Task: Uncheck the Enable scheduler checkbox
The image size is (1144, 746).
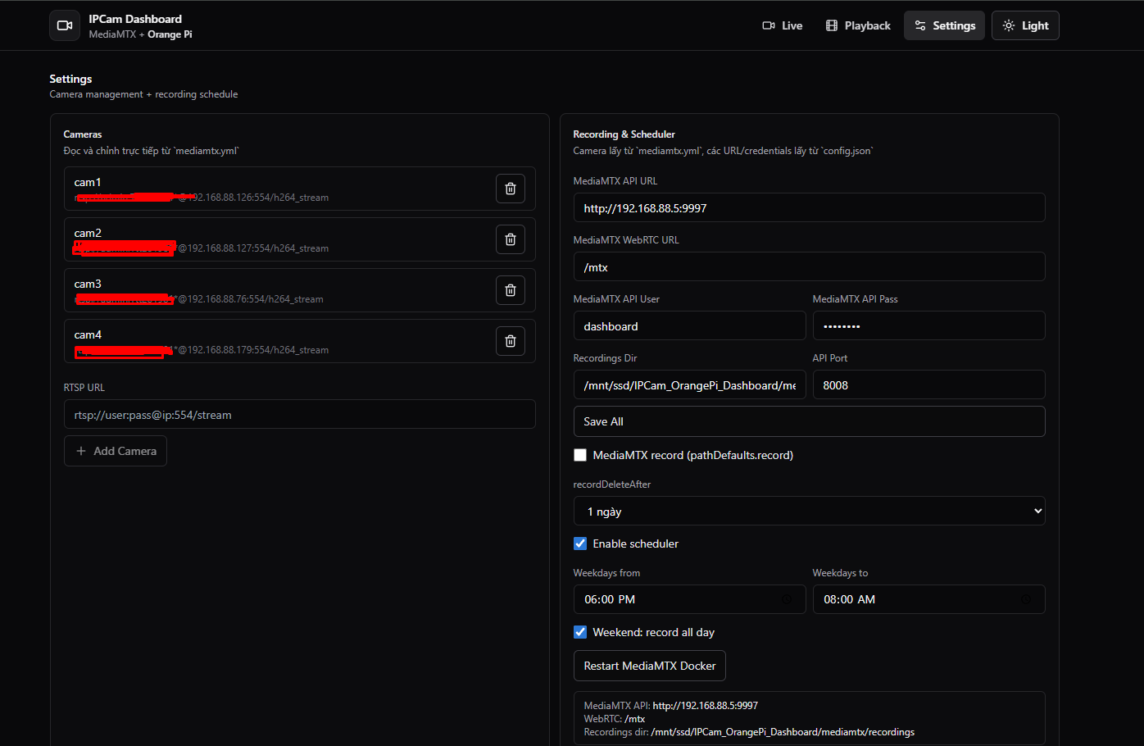Action: (580, 544)
